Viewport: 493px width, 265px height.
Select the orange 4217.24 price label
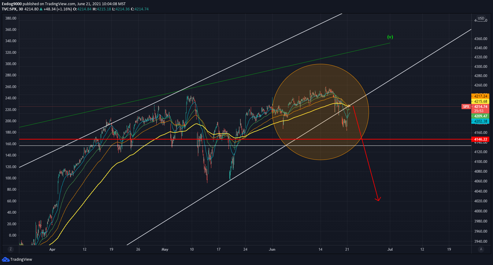tap(480, 96)
